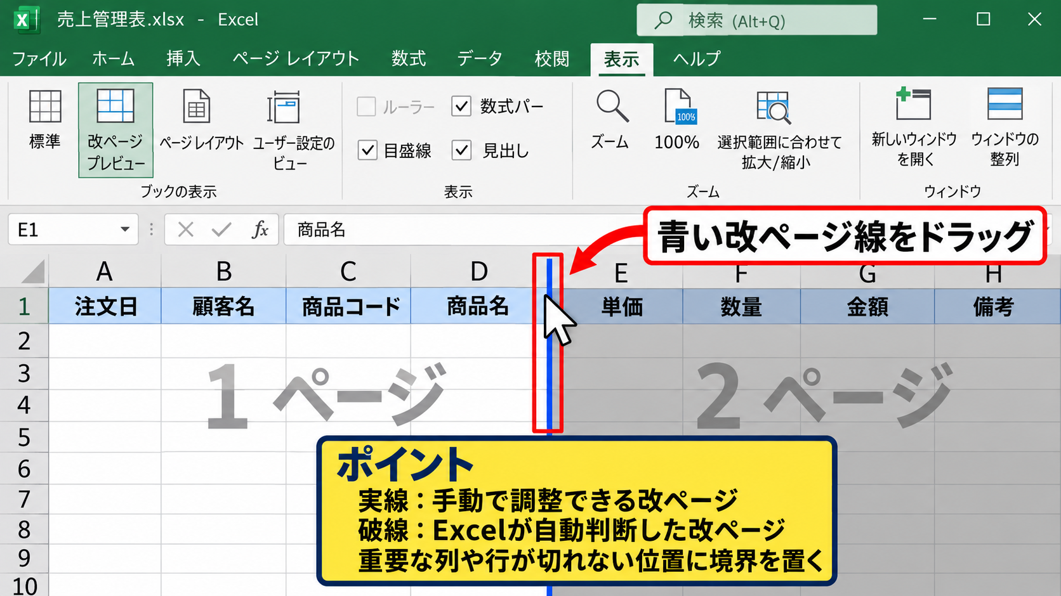Open ユーザー設定のビュー custom views
This screenshot has height=596, width=1061.
point(293,130)
